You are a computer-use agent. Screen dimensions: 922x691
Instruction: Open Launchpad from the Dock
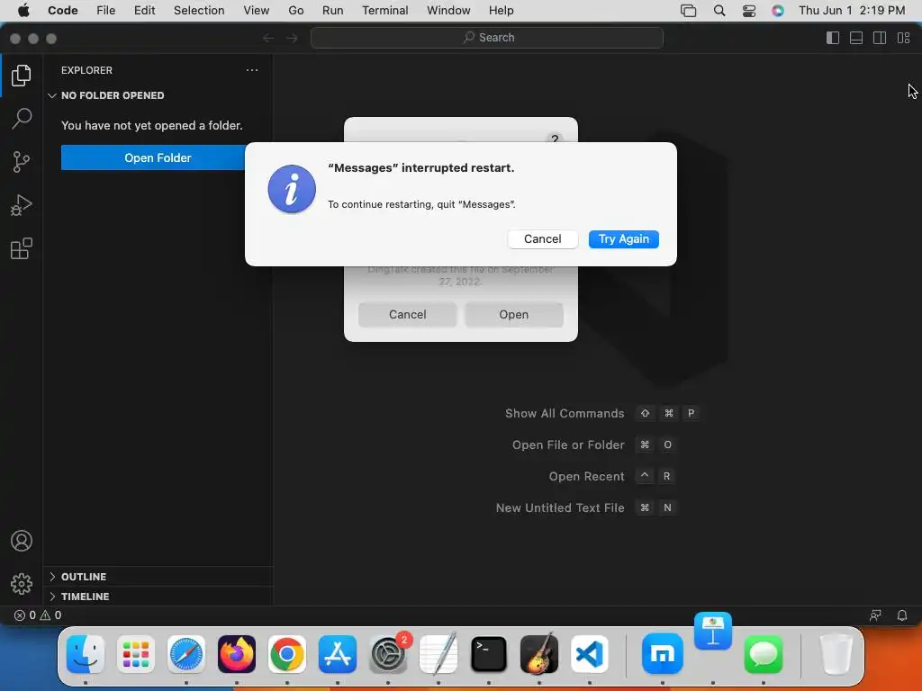click(x=136, y=654)
